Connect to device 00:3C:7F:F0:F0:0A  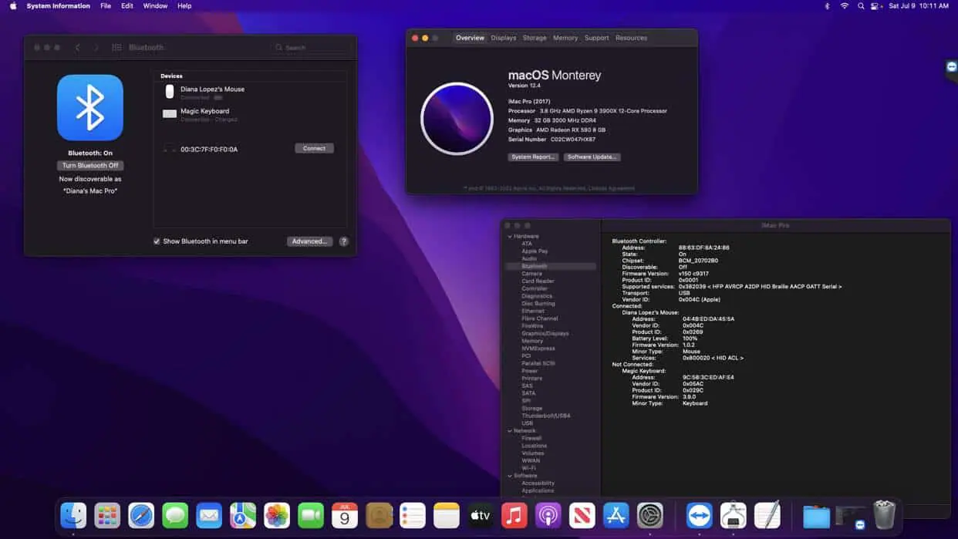click(x=314, y=148)
